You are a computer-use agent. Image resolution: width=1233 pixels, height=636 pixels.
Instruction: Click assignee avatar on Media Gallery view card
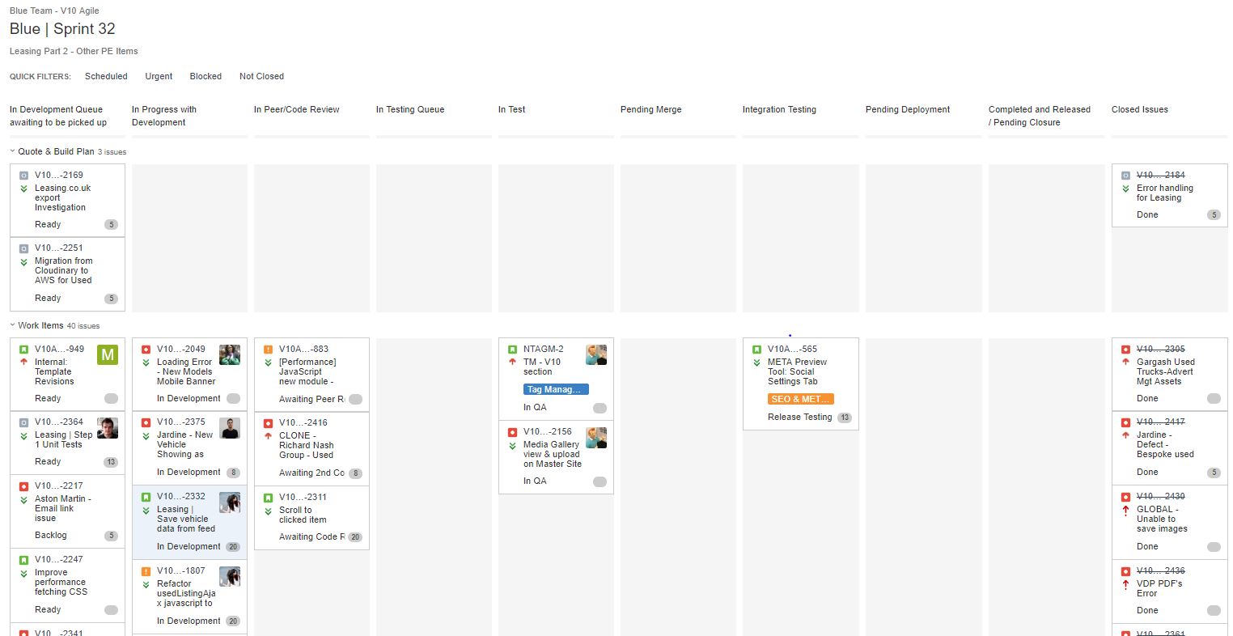coord(596,438)
